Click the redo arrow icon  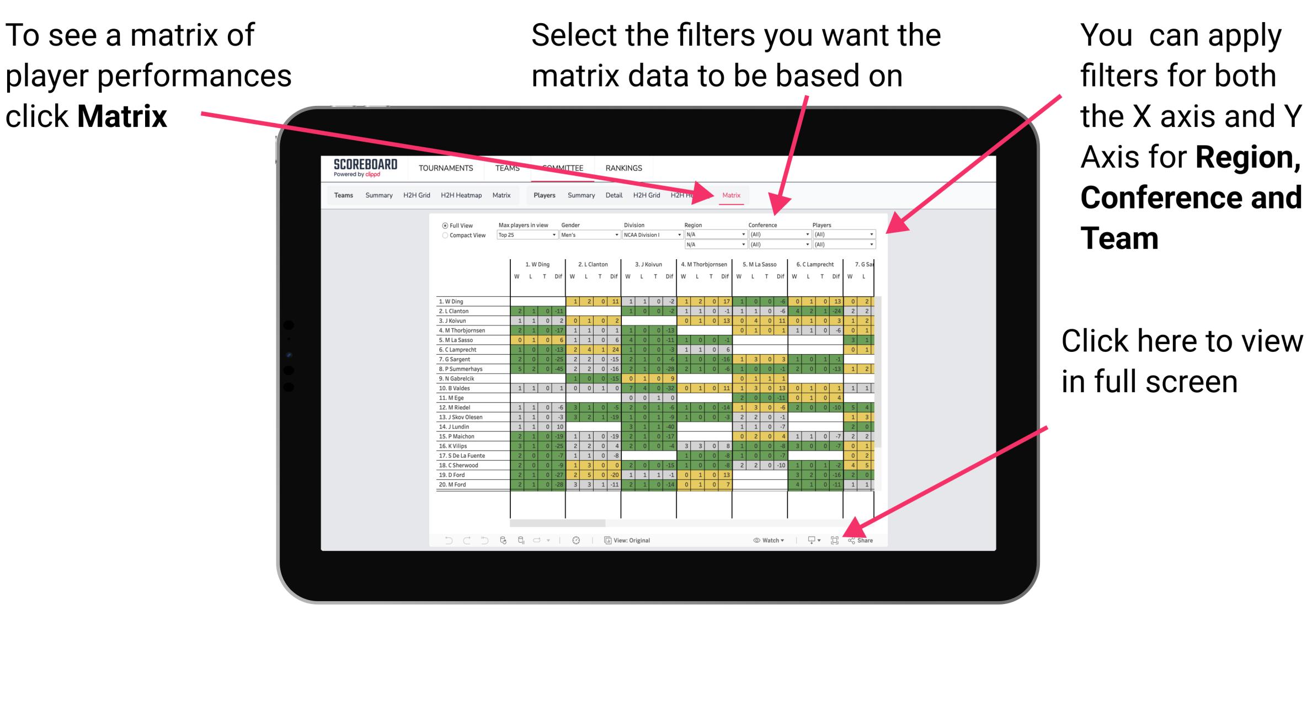pos(459,539)
